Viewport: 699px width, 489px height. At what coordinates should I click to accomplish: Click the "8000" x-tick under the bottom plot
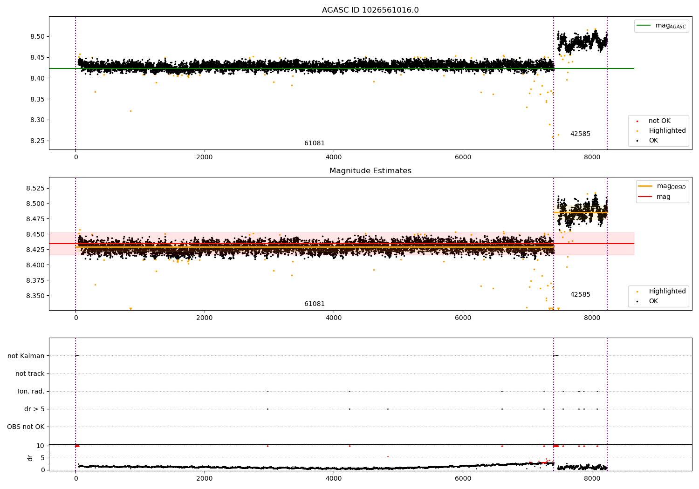(592, 478)
